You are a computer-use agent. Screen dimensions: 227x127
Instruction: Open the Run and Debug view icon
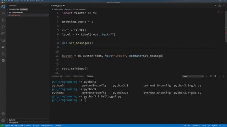(3, 27)
